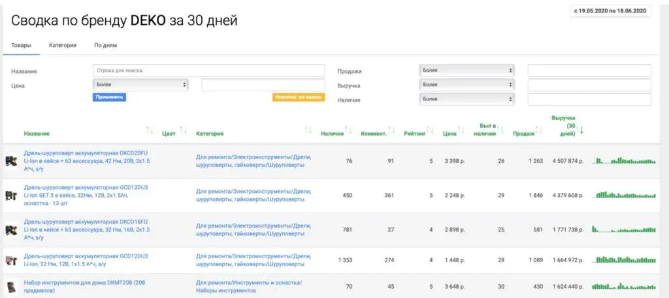
Task: Expand the Продажи comparison dropdown
Action: (466, 70)
